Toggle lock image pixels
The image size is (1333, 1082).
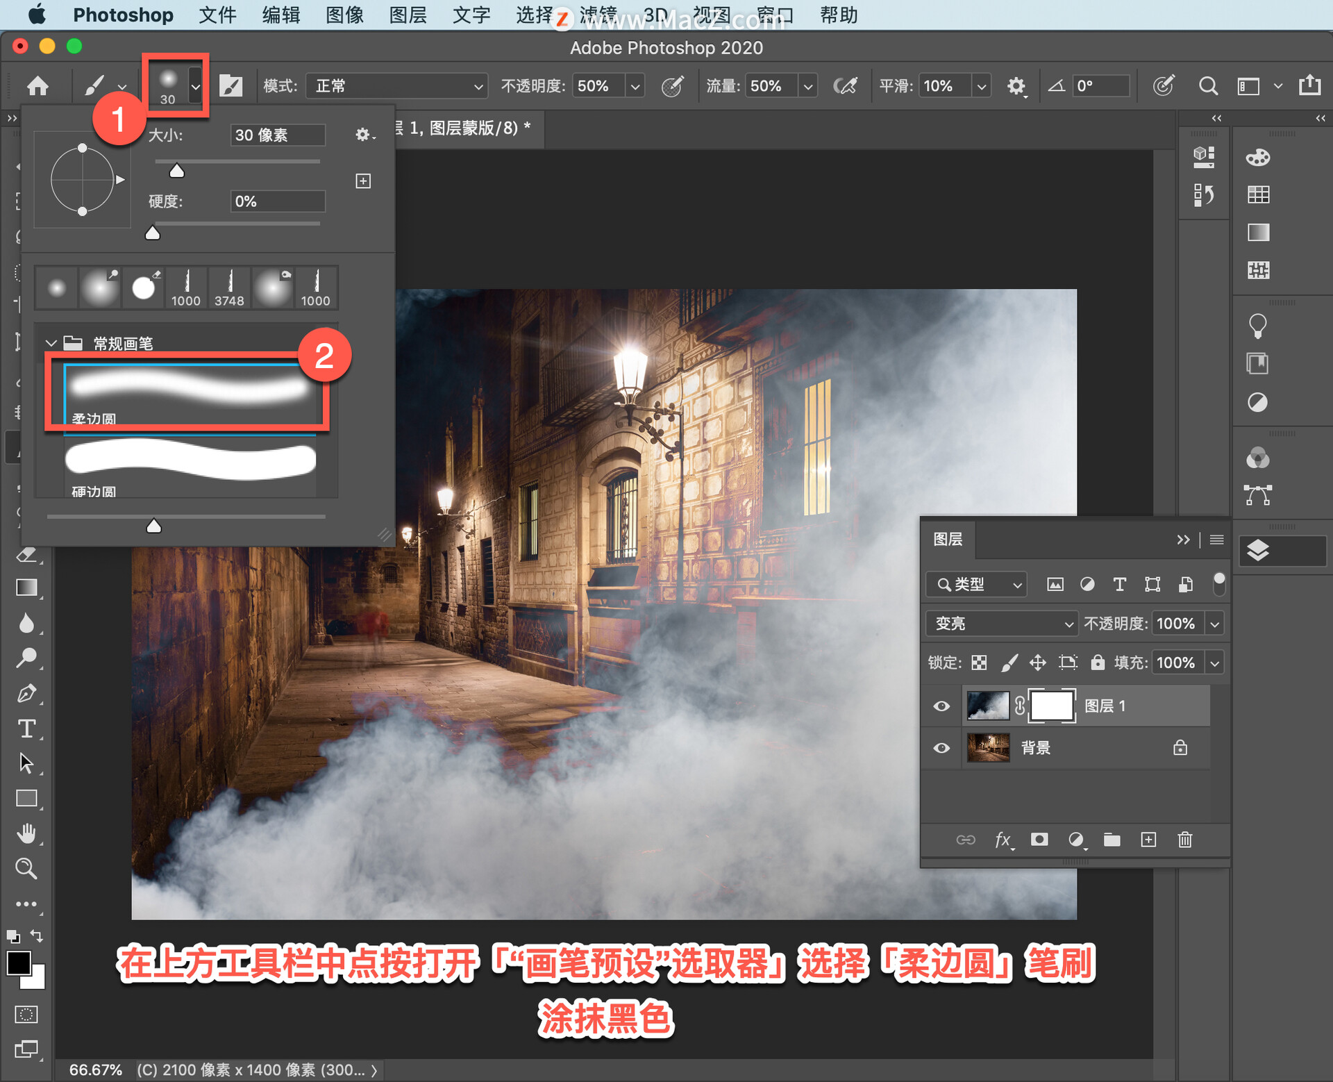1009,663
